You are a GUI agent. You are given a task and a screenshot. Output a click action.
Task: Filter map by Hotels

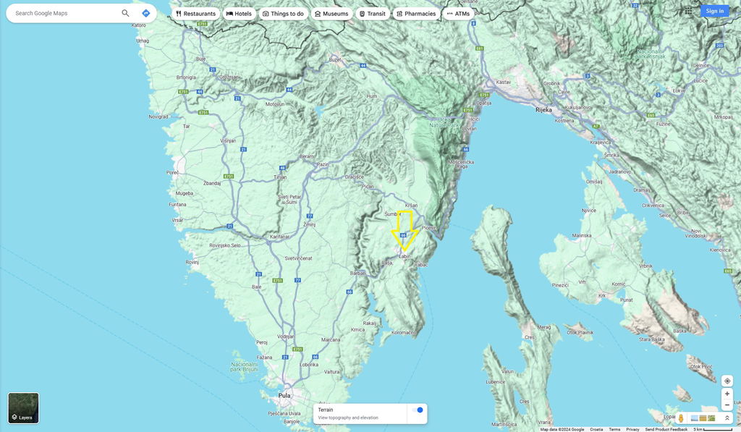coord(239,14)
